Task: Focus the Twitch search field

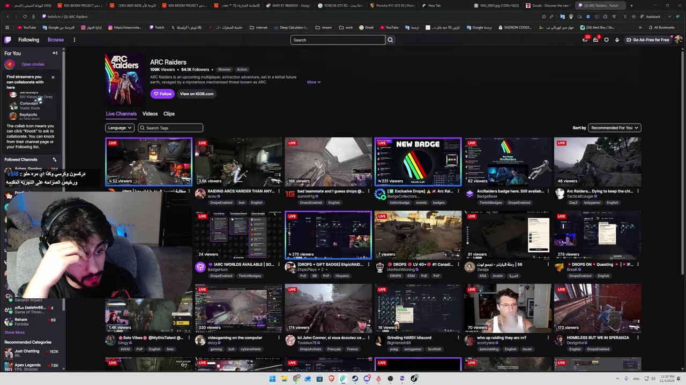Action: point(338,40)
